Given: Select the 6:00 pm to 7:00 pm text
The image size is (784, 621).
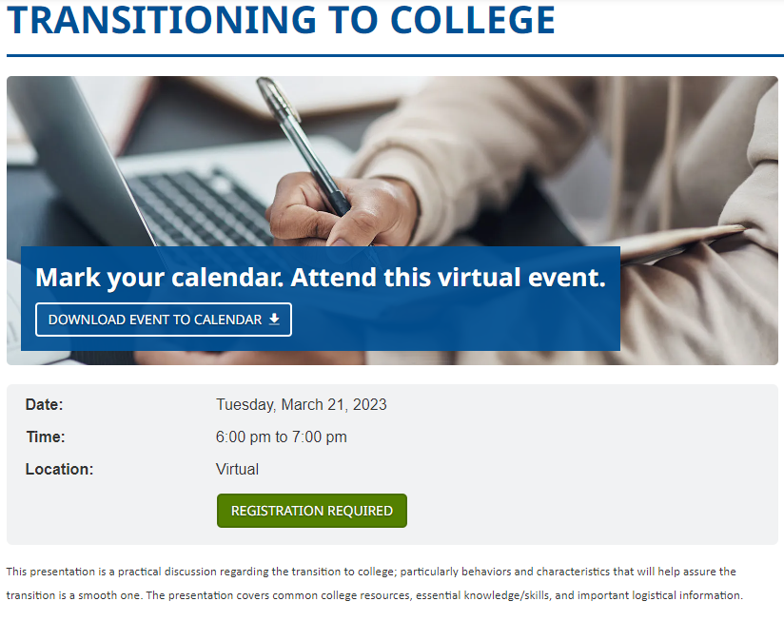Looking at the screenshot, I should (281, 437).
